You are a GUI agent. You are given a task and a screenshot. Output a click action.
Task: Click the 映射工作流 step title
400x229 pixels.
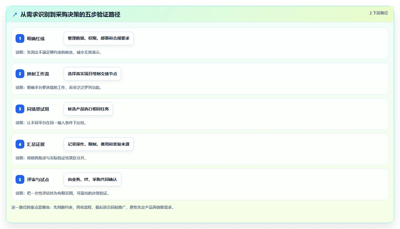click(x=38, y=74)
